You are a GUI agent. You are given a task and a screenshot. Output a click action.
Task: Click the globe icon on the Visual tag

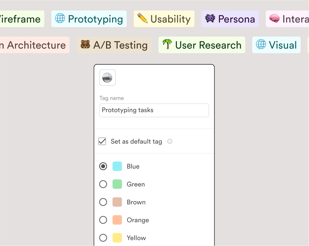[x=261, y=45]
